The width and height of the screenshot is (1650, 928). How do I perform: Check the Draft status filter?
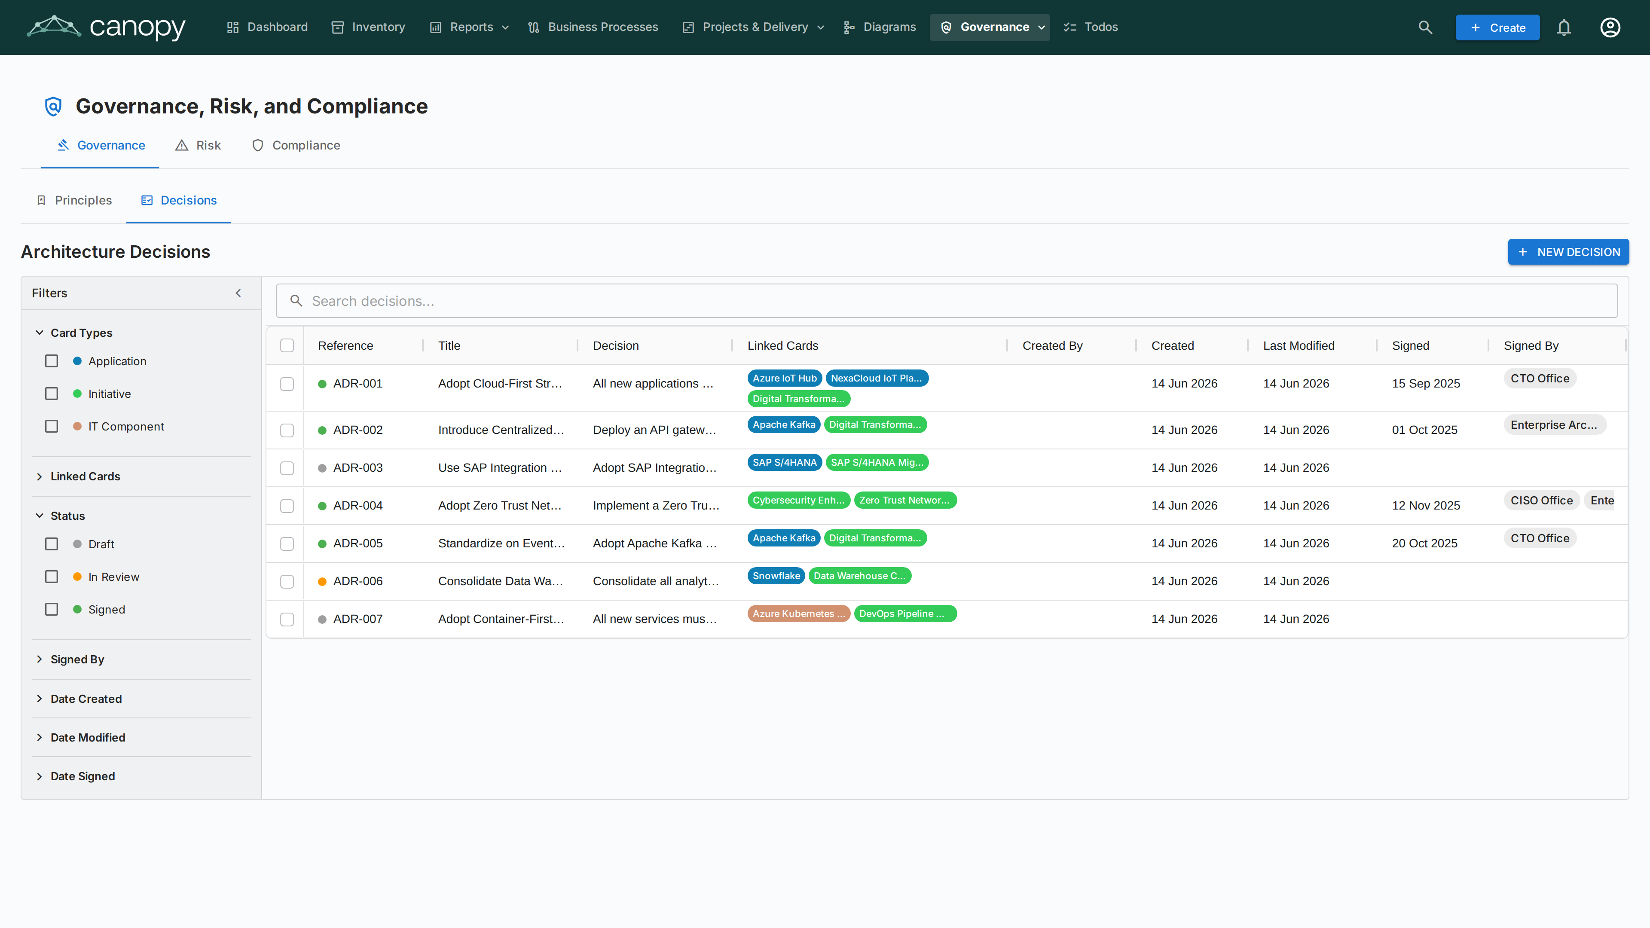click(x=51, y=544)
